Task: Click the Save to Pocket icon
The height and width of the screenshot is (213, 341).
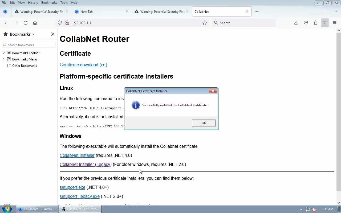Action: tap(306, 23)
